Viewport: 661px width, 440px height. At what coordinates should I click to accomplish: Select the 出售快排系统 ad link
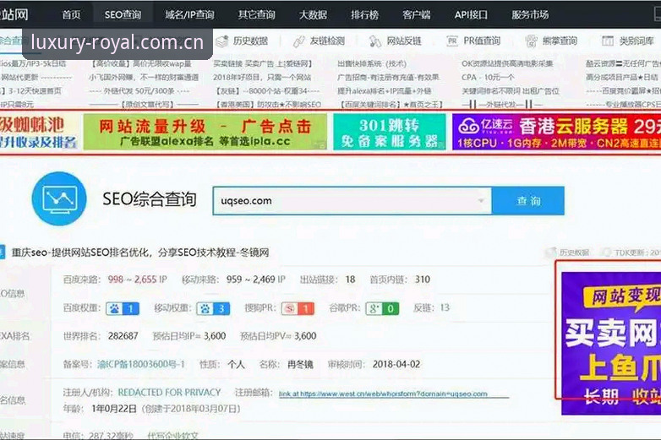click(x=372, y=64)
